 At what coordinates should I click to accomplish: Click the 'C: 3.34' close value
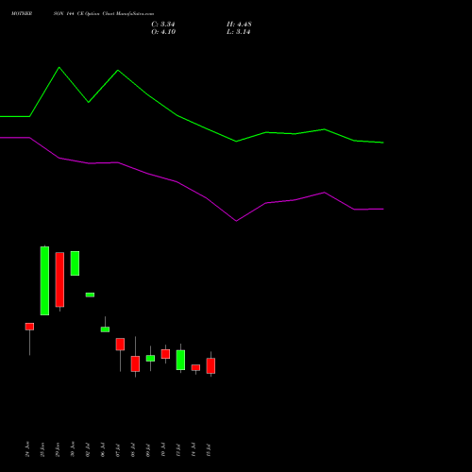(x=163, y=25)
